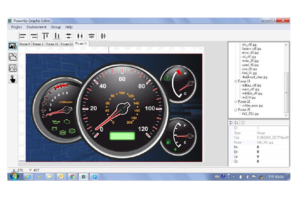Image resolution: width=297 pixels, height=198 pixels.
Task: Collapse the Frame 31 tree node
Action: tap(236, 110)
